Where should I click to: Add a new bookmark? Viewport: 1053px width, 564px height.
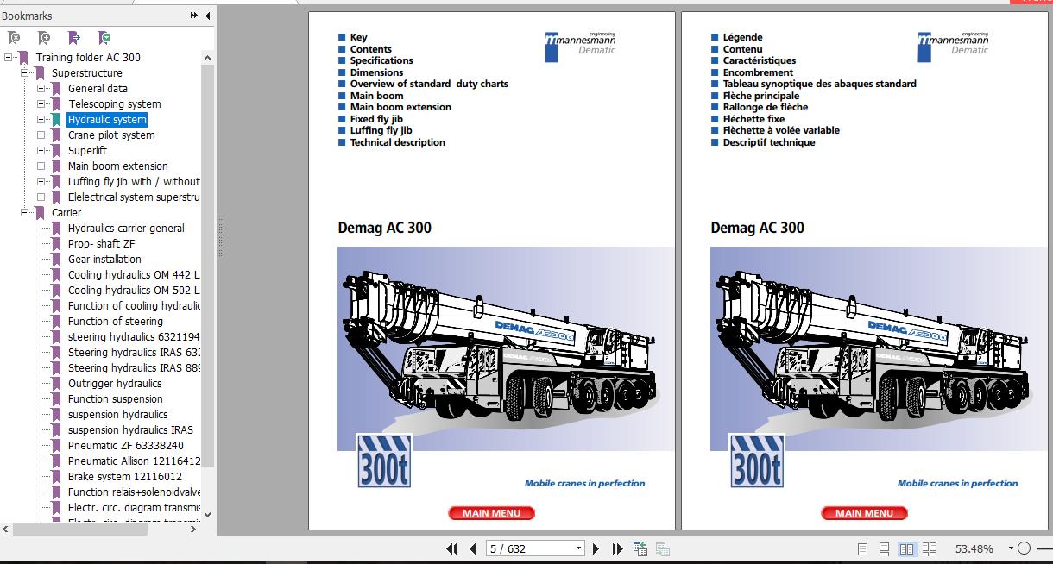click(42, 38)
